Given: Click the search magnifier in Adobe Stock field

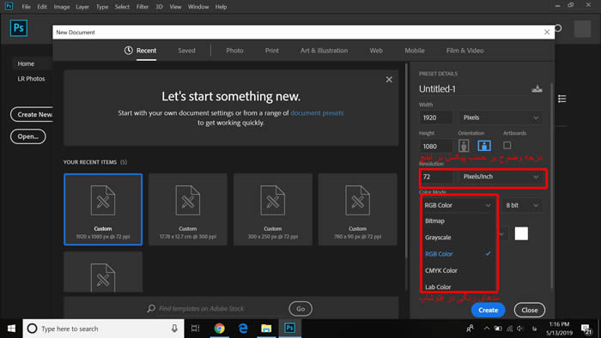Looking at the screenshot, I should [x=151, y=308].
